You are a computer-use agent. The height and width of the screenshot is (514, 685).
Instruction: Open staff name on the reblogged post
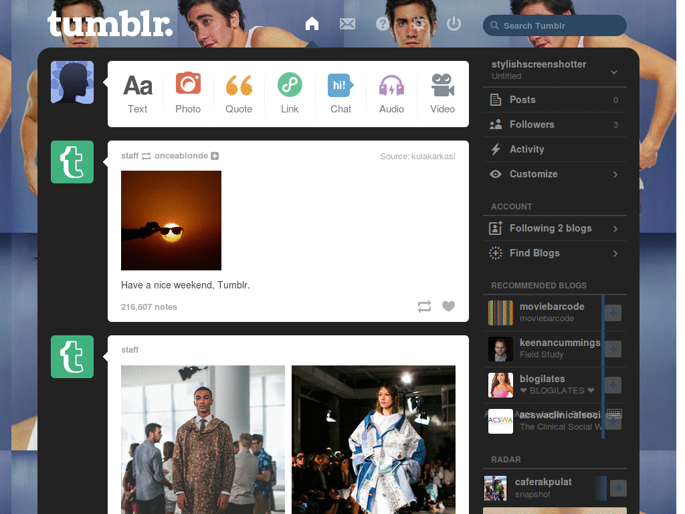point(130,155)
